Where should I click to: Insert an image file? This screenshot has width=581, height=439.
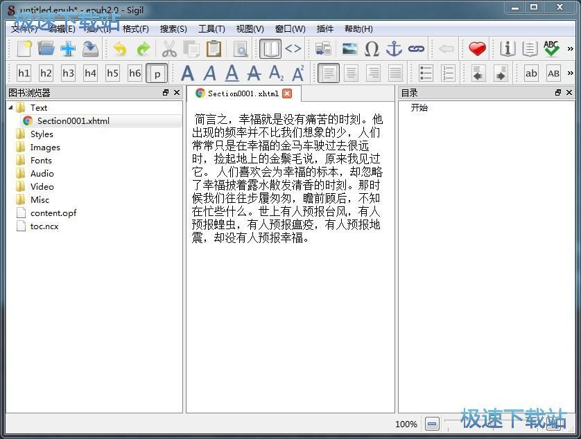point(349,48)
